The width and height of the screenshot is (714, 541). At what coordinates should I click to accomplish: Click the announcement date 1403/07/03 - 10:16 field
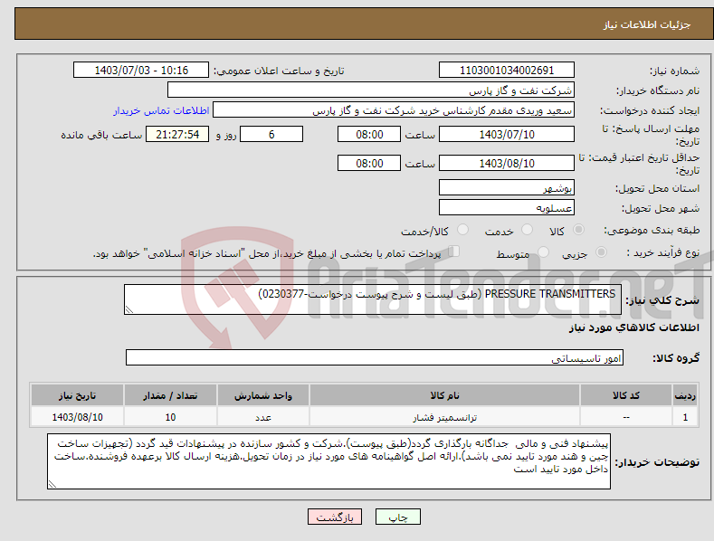[x=141, y=71]
